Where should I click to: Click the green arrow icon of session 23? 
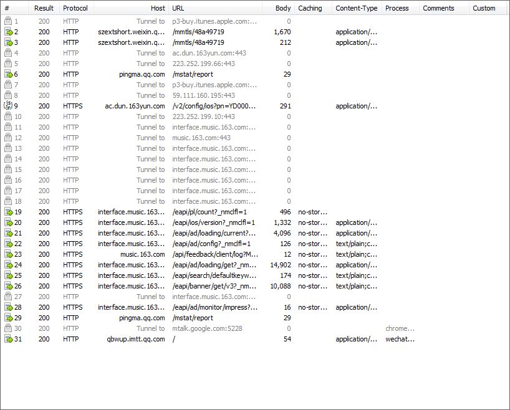(8, 254)
